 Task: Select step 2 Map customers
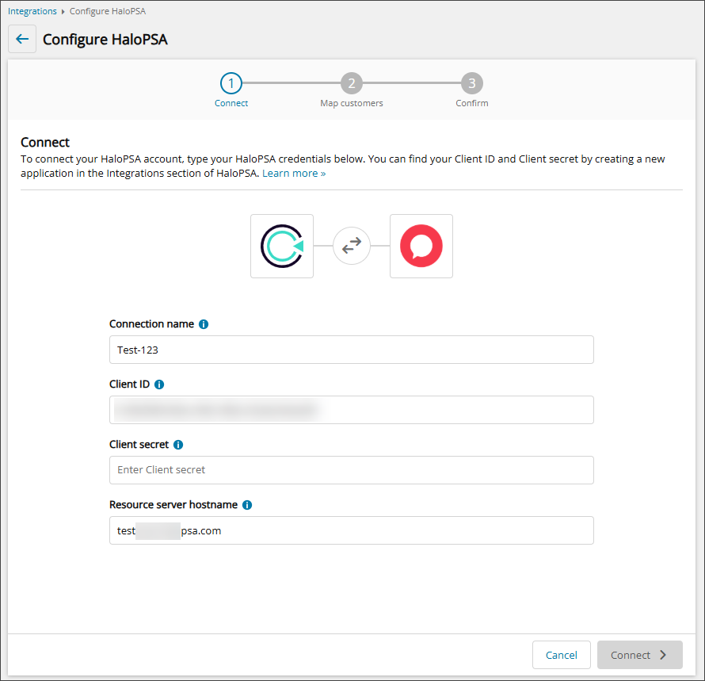[351, 83]
